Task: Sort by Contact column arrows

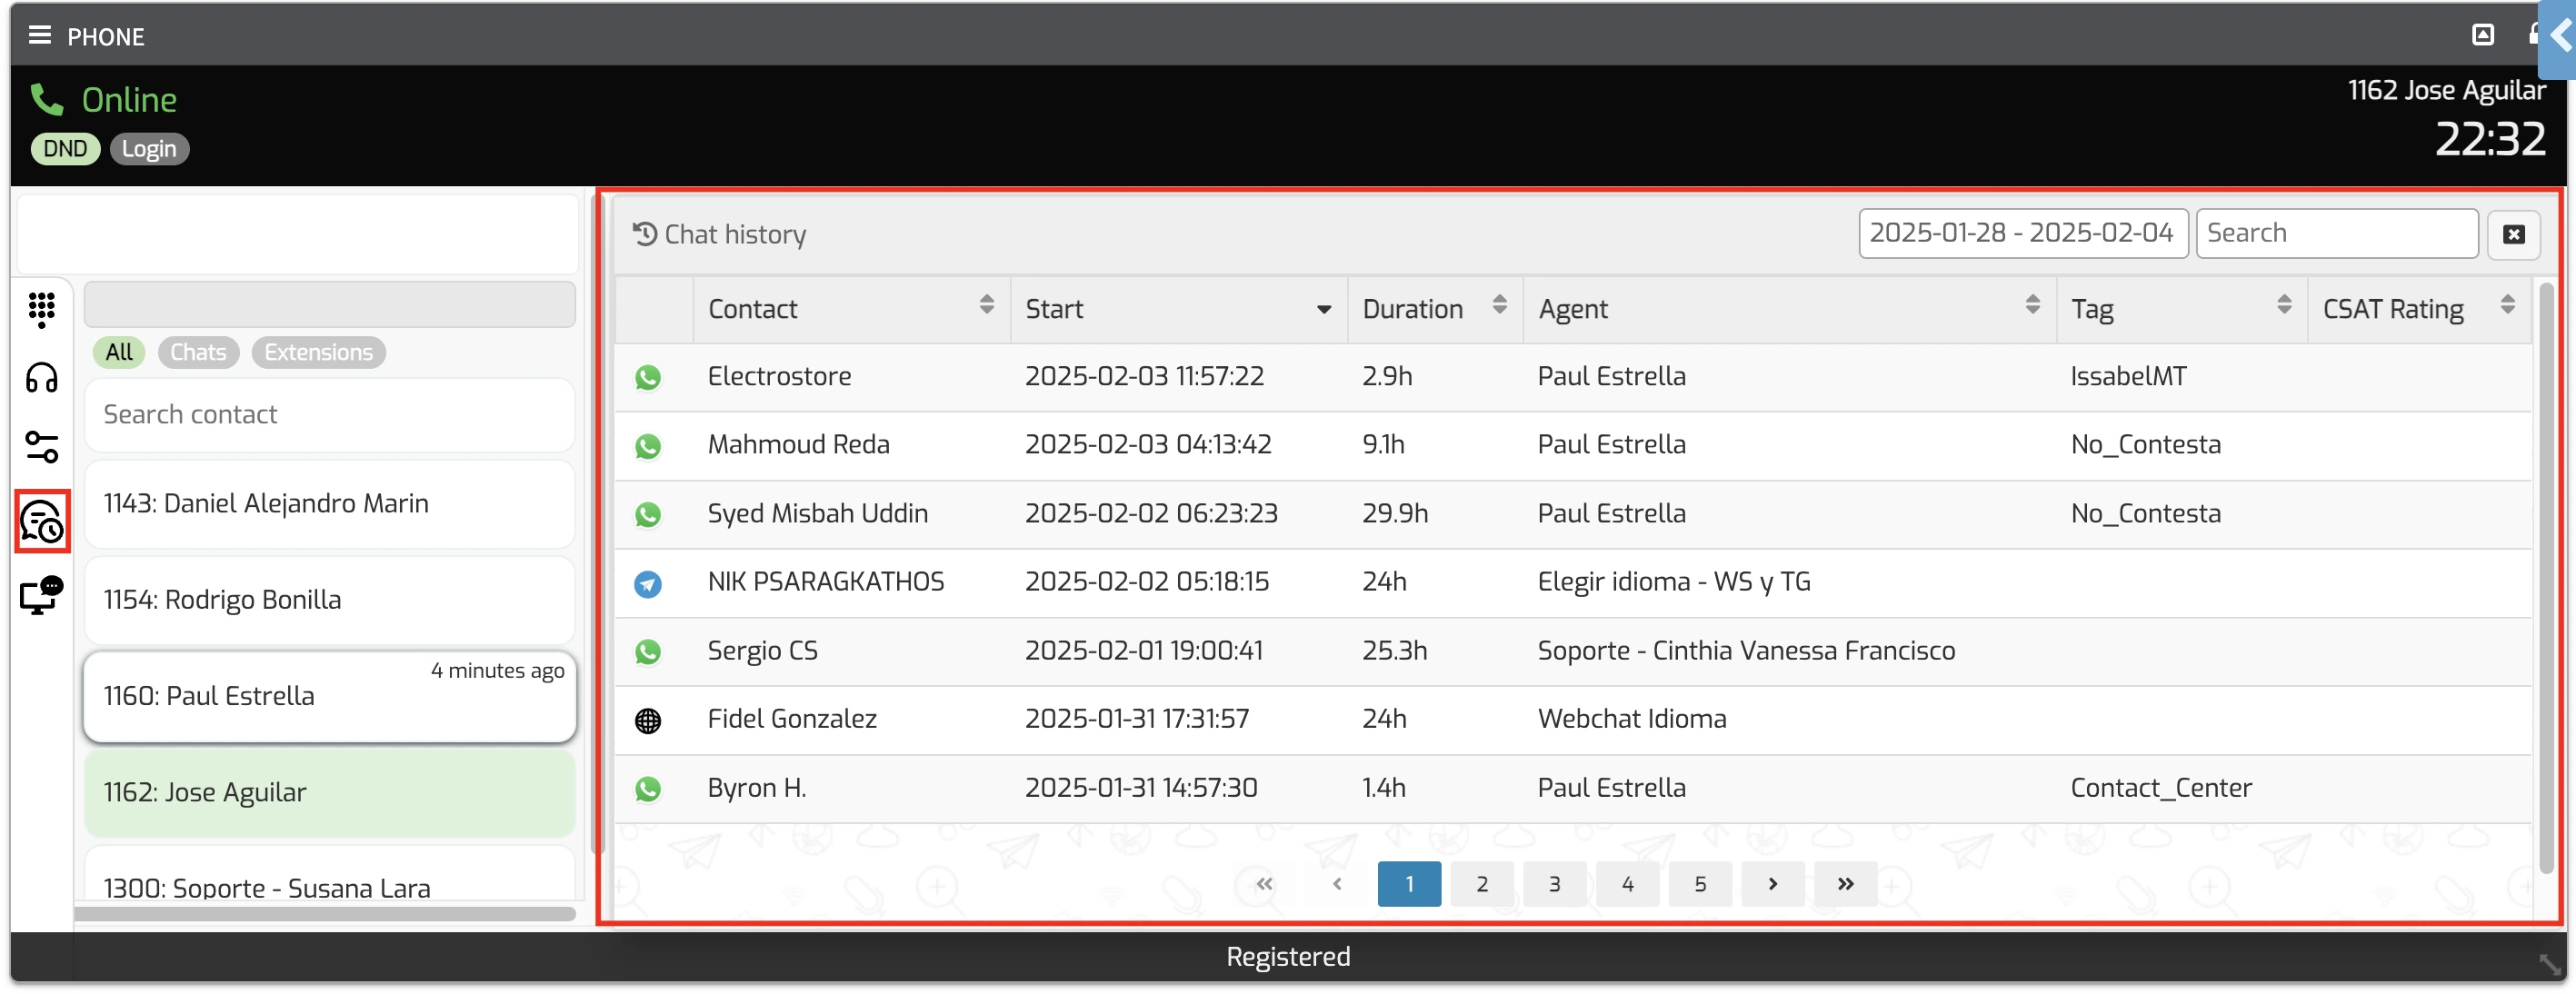Action: point(986,305)
